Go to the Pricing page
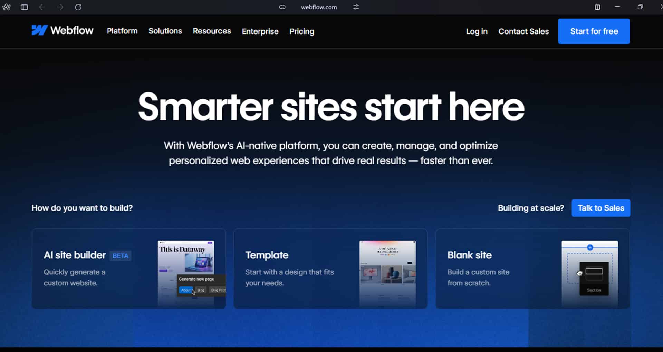 (302, 31)
